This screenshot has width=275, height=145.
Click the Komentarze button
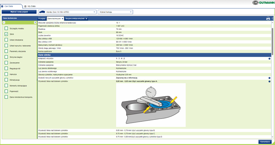[265, 142]
